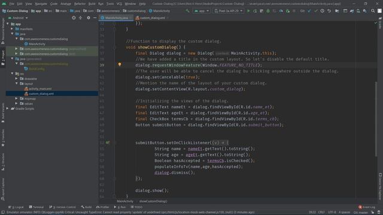
Task: Open the Refactor menu
Action: pyautogui.click(x=80, y=4)
